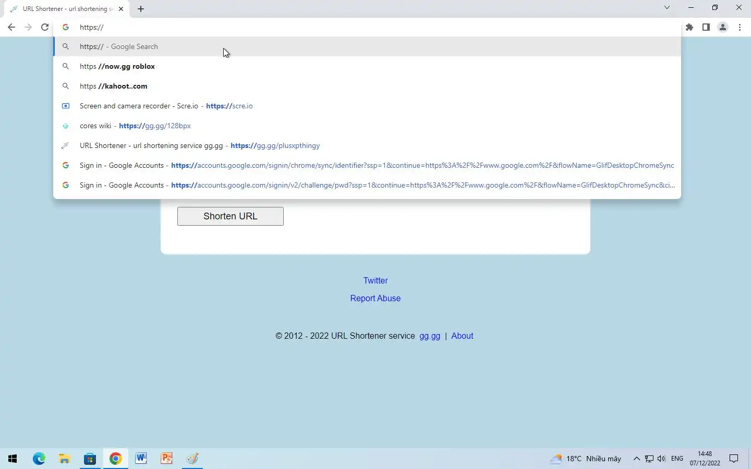Select the URL Shortener browser tab

tap(67, 9)
